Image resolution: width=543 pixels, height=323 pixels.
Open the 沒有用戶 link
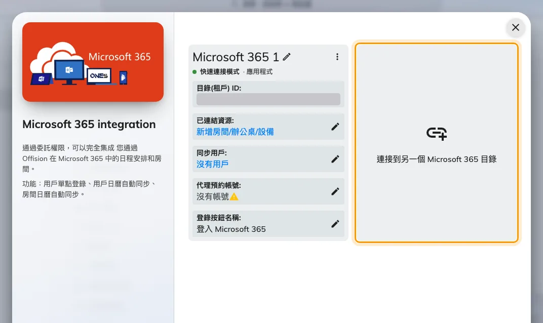[212, 164]
